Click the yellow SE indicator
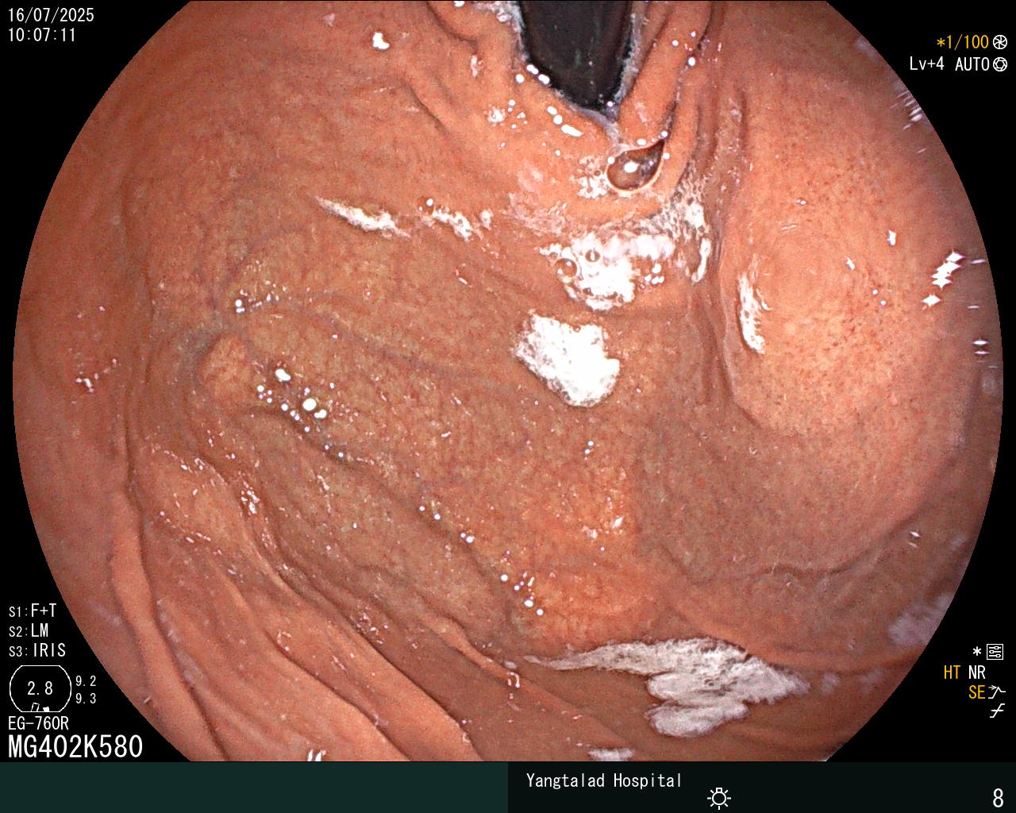This screenshot has width=1016, height=813. click(976, 692)
